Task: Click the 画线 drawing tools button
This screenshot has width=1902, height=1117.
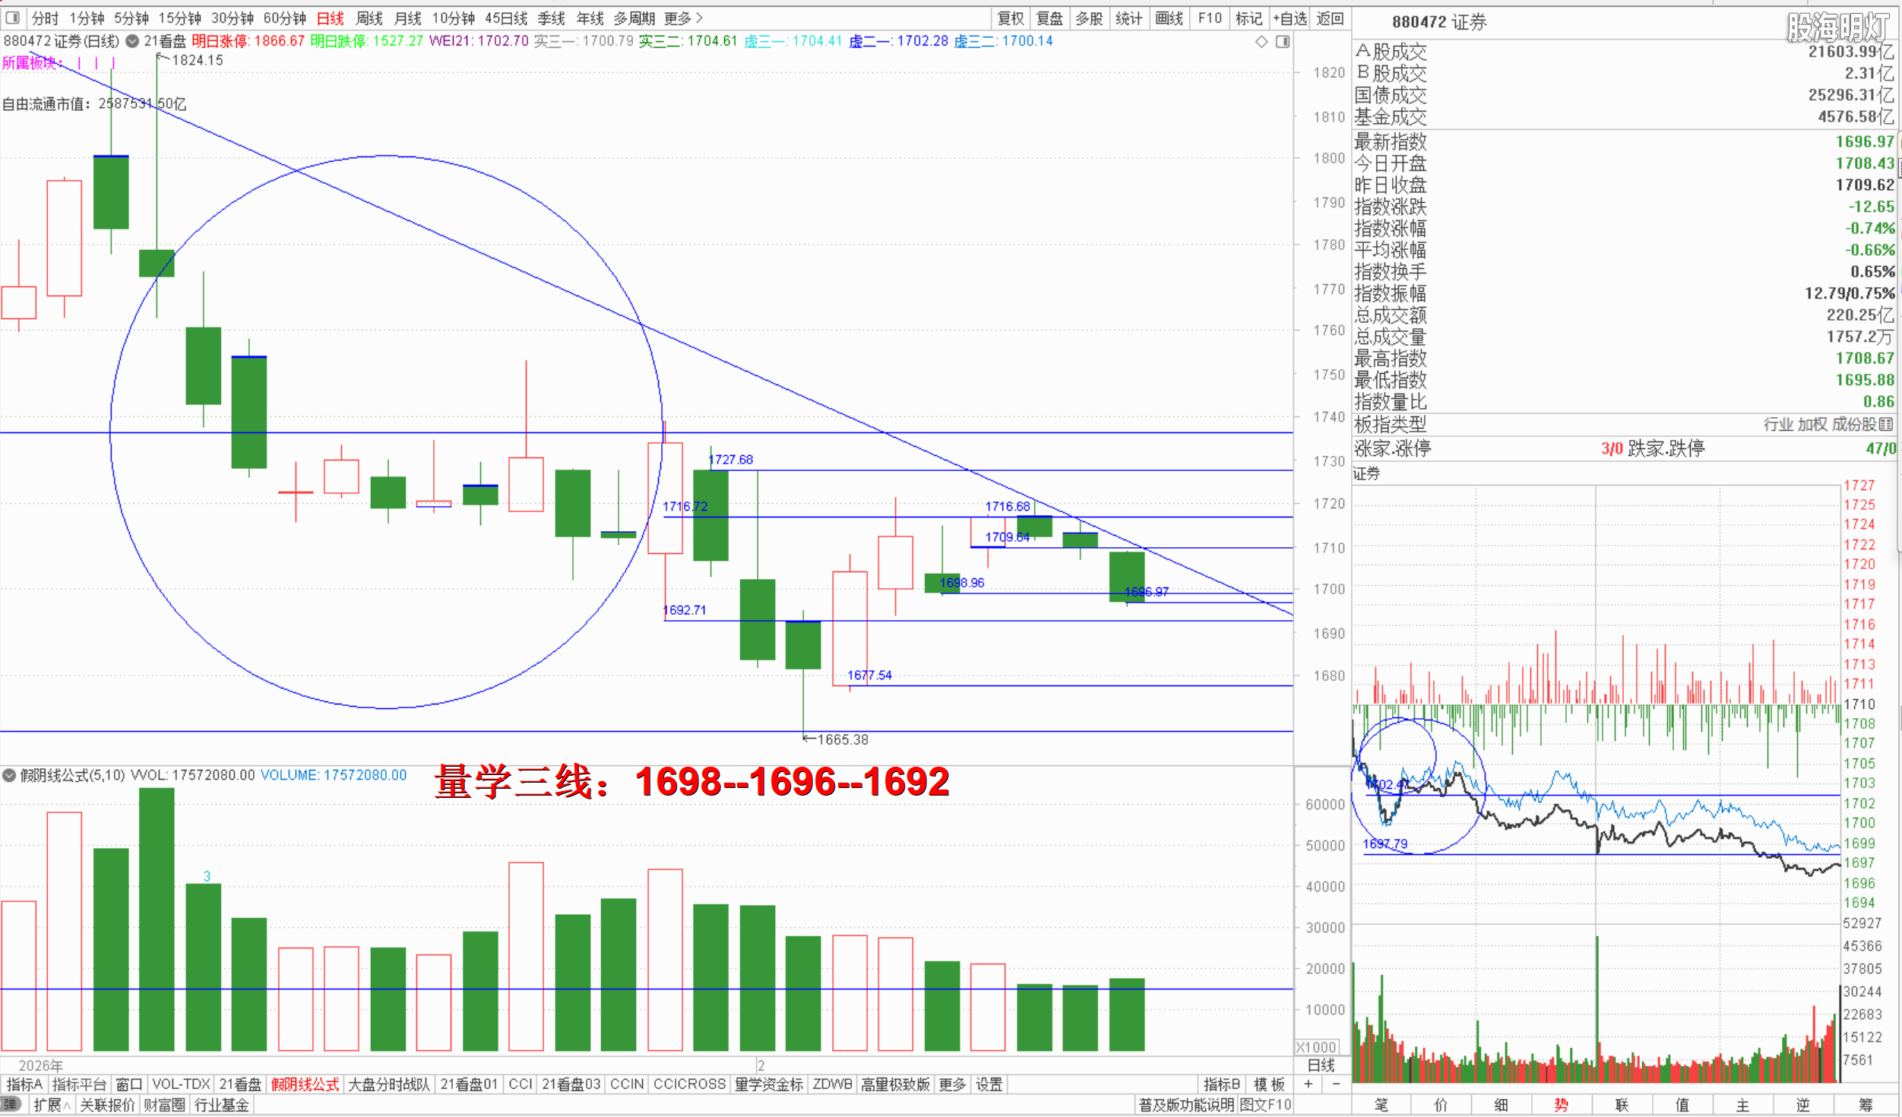Action: (x=1169, y=17)
